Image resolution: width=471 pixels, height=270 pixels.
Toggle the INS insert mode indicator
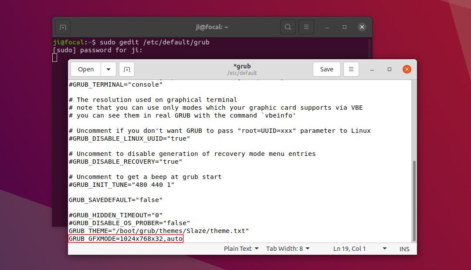point(404,249)
